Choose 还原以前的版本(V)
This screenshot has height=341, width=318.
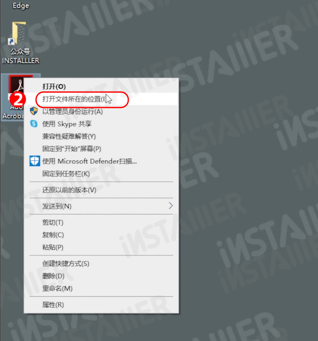(101, 190)
